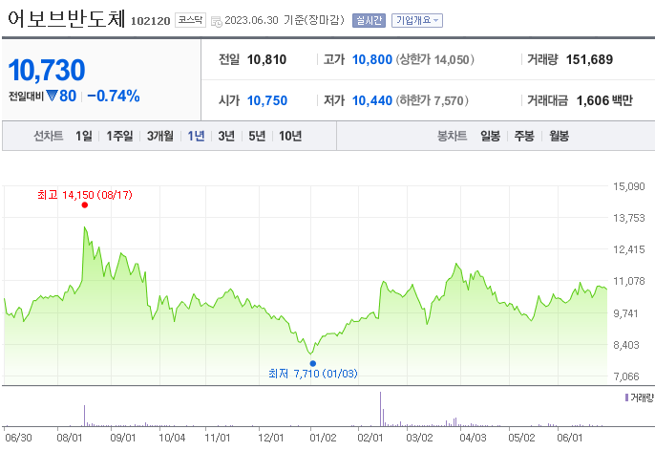
Task: Click the 거래대금 value 1,606 백만
Action: [604, 100]
